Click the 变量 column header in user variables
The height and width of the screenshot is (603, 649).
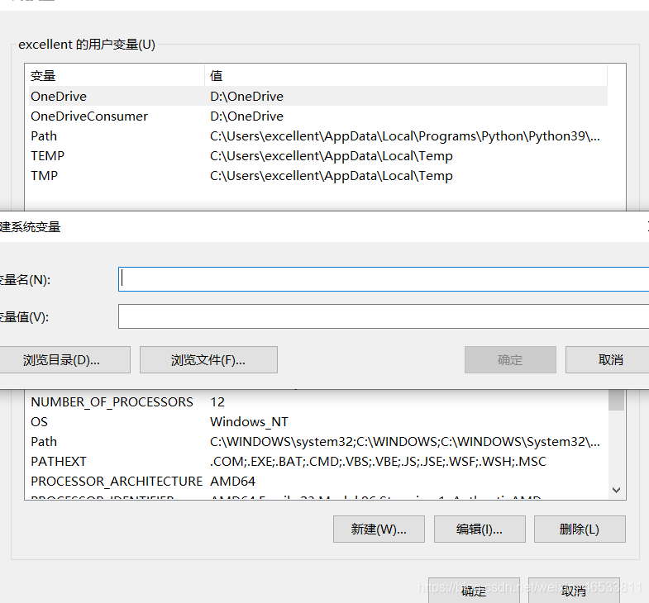click(115, 76)
